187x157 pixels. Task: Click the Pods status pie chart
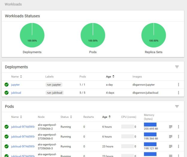[93, 35]
